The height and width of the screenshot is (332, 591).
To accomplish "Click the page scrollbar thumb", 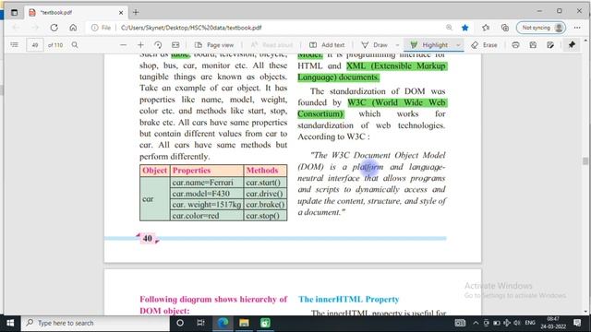I will [585, 161].
